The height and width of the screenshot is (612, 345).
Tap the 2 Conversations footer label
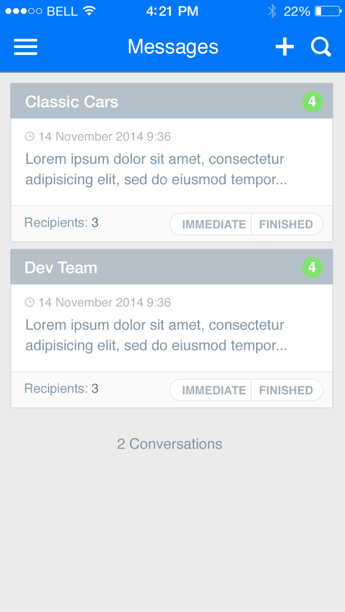(x=170, y=444)
